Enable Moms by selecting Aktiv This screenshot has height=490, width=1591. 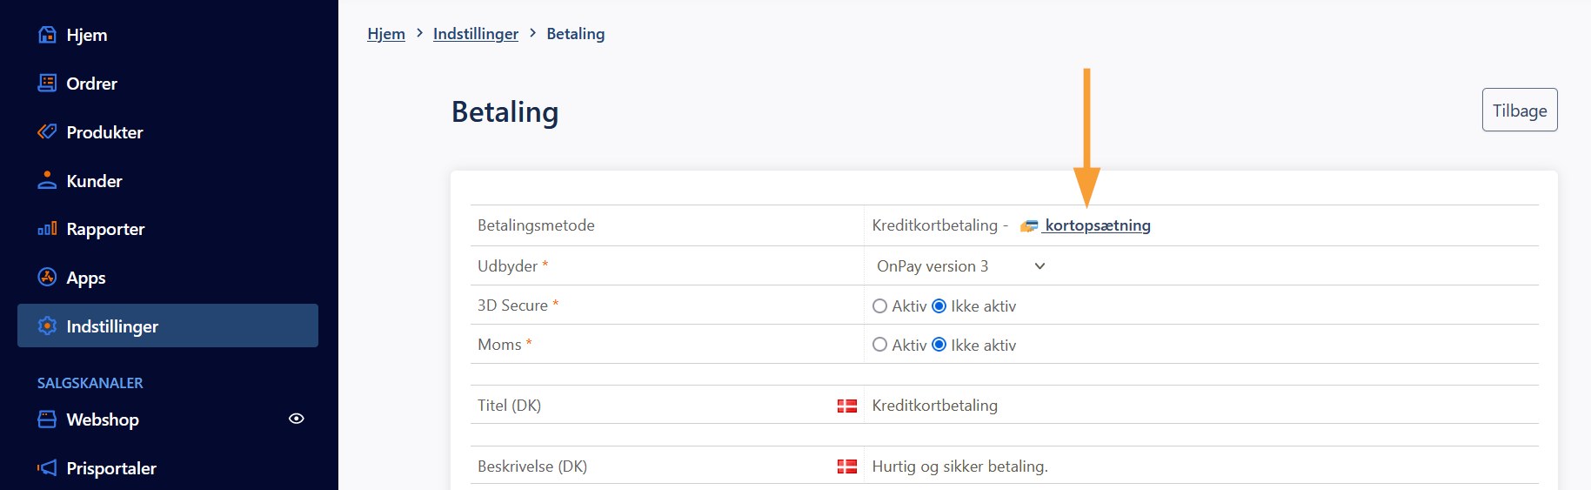pos(879,345)
